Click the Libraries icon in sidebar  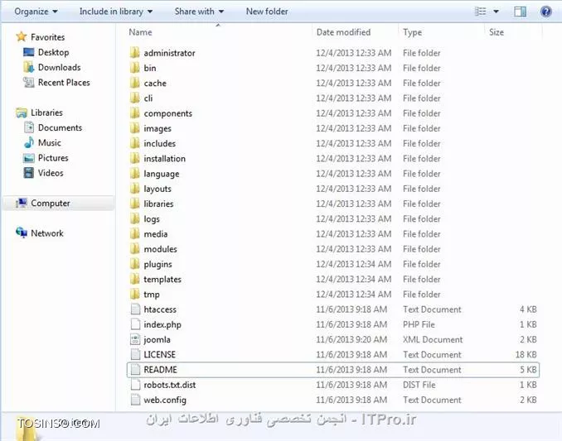[22, 113]
